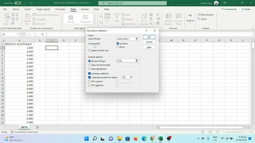
Task: Select the DATA sheet tab
Action: coord(24,127)
